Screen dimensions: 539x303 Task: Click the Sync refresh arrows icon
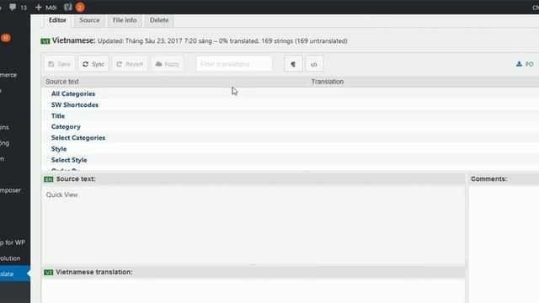coord(86,64)
